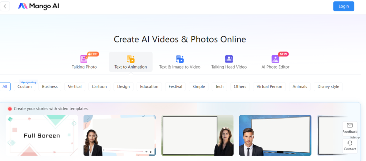Filter by Virtual Person
Image resolution: width=366 pixels, height=161 pixels.
(269, 87)
